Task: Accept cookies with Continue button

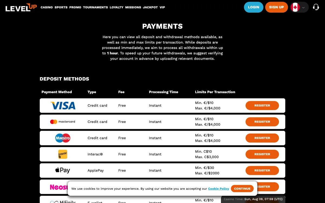Action: click(x=242, y=189)
